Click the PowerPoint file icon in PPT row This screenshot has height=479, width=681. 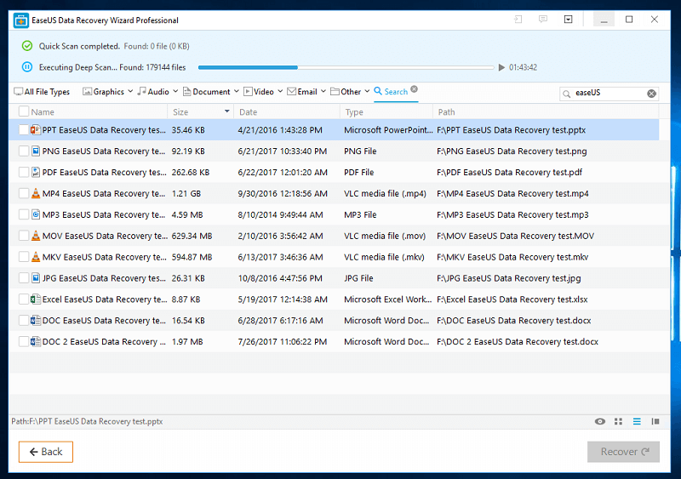(36, 130)
